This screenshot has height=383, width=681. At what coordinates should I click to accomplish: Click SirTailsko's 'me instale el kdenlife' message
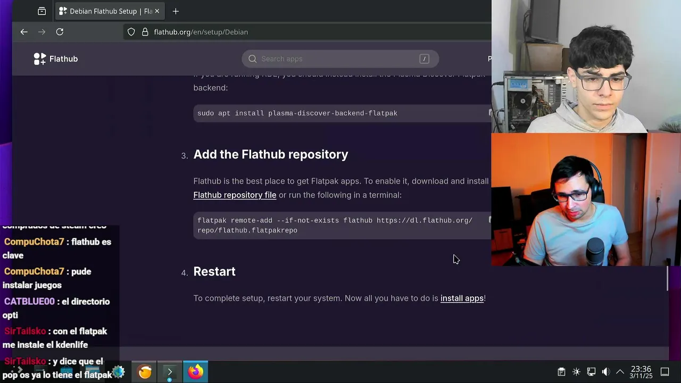tap(55, 338)
